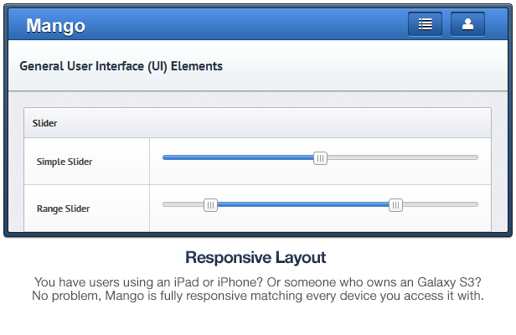Click the Range Slider's right handle

tap(395, 205)
